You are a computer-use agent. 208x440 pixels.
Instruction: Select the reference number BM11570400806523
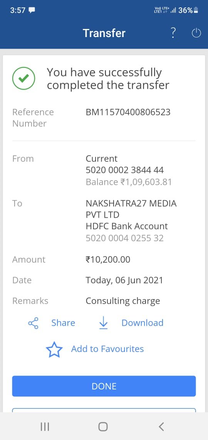[128, 112]
